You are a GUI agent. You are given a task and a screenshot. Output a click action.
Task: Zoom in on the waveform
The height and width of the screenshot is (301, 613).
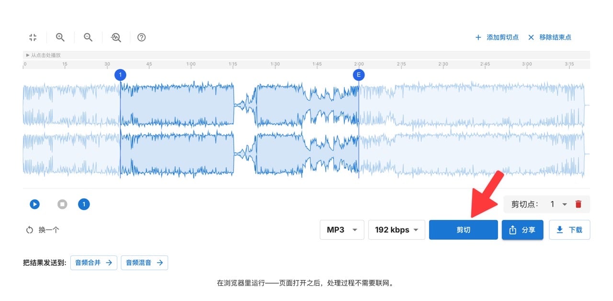60,37
